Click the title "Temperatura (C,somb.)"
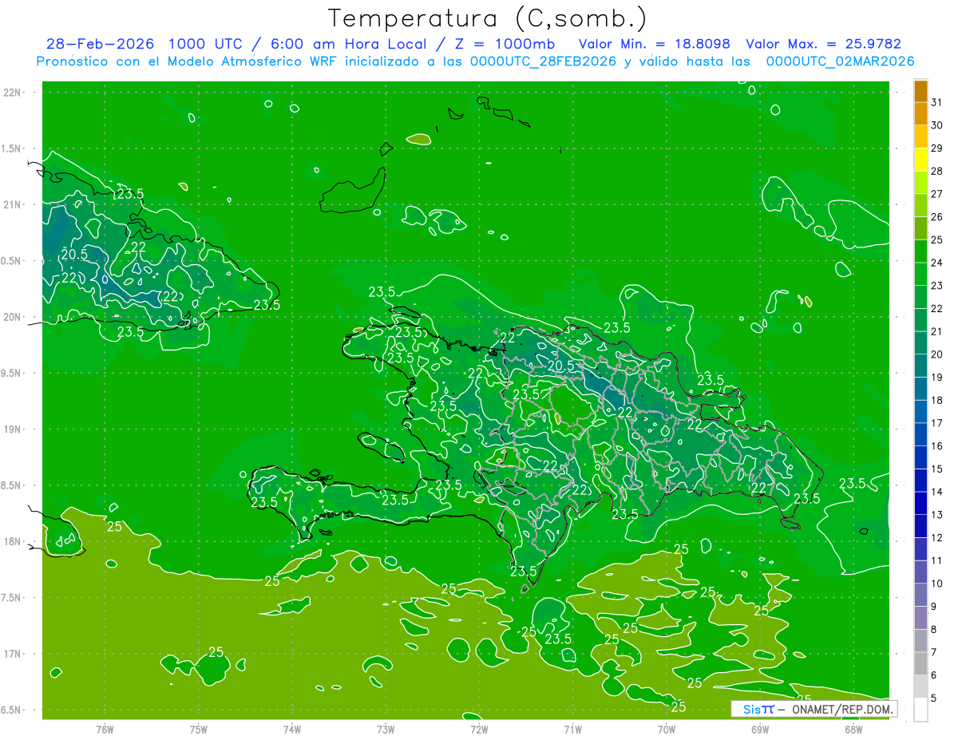Screen dimensions: 958x740 coord(488,18)
